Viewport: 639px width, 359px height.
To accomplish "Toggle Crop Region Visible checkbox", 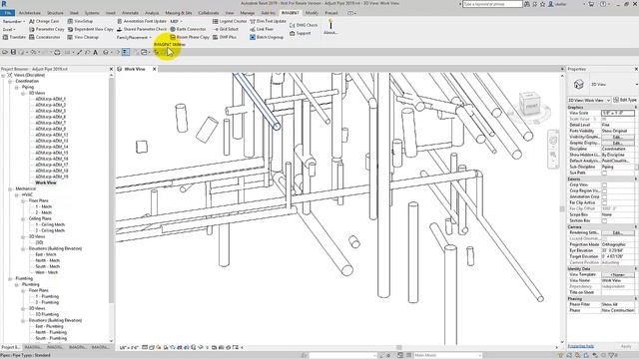I will click(x=604, y=190).
